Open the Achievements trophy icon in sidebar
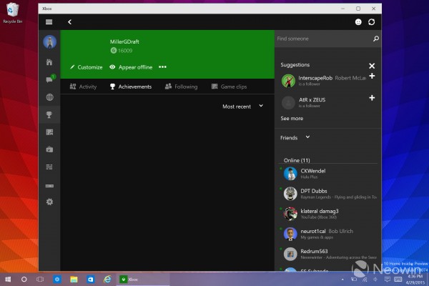This screenshot has height=286, width=429. click(49, 114)
